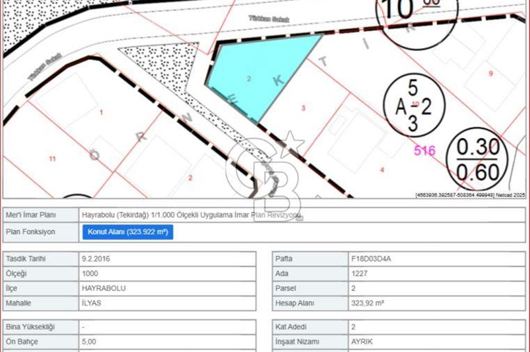Click the Tasdik Tarihi value 9.2.2016
Image resolution: width=530 pixels, height=352 pixels.
point(95,259)
